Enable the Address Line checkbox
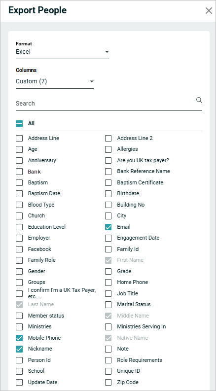The height and width of the screenshot is (391, 216). [x=19, y=138]
